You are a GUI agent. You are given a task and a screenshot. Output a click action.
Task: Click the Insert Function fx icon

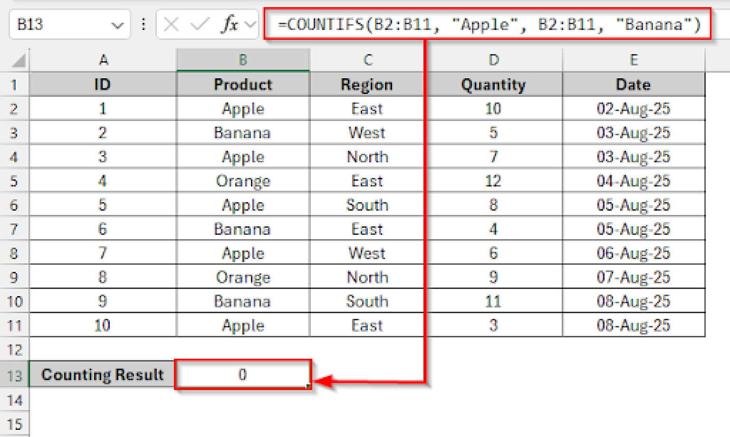pos(230,25)
